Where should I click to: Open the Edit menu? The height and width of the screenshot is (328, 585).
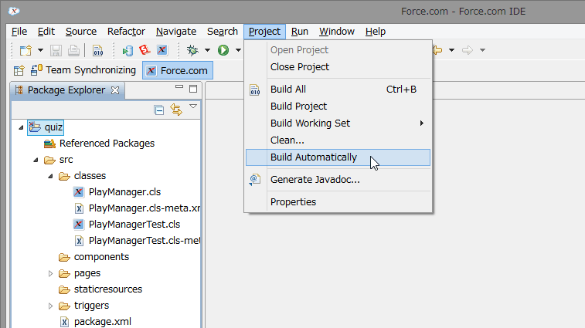(x=46, y=32)
